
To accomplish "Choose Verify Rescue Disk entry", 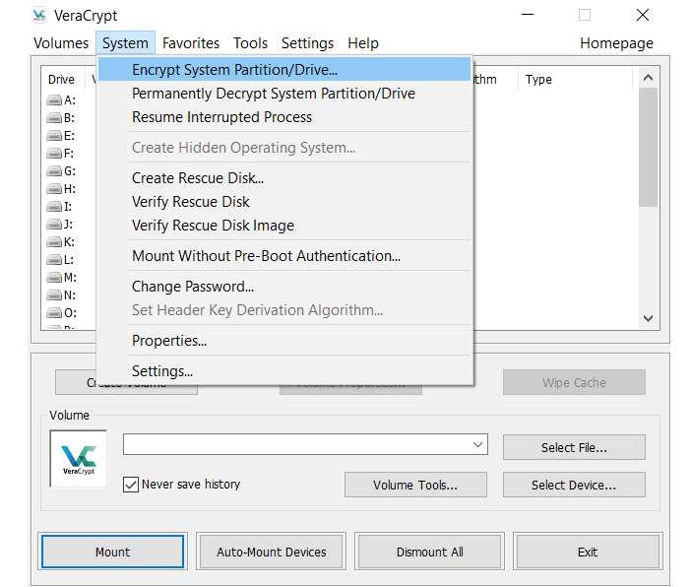I will point(284,202).
